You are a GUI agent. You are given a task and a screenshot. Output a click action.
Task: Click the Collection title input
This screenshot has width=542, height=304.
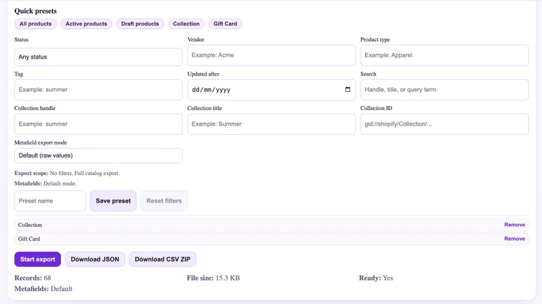(x=272, y=124)
